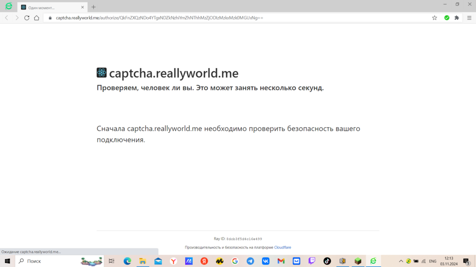This screenshot has height=267, width=476.
Task: Select the 'Один момент...' tab
Action: (x=52, y=7)
